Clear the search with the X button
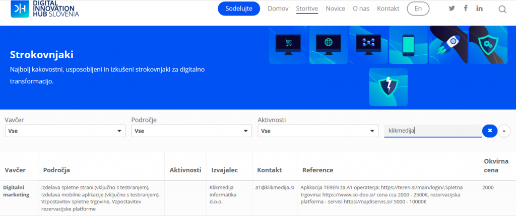The image size is (516, 216). pos(489,131)
